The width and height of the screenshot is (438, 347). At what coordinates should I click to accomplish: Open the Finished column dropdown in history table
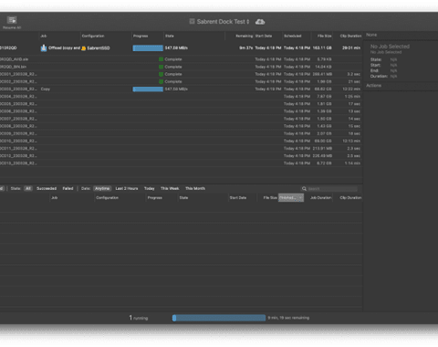291,198
